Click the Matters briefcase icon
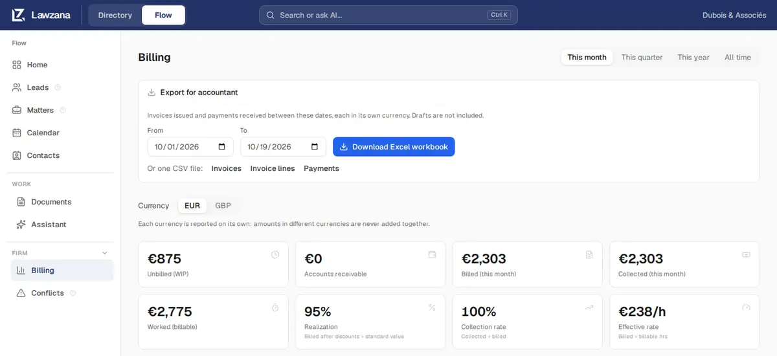The width and height of the screenshot is (777, 356). [x=17, y=110]
